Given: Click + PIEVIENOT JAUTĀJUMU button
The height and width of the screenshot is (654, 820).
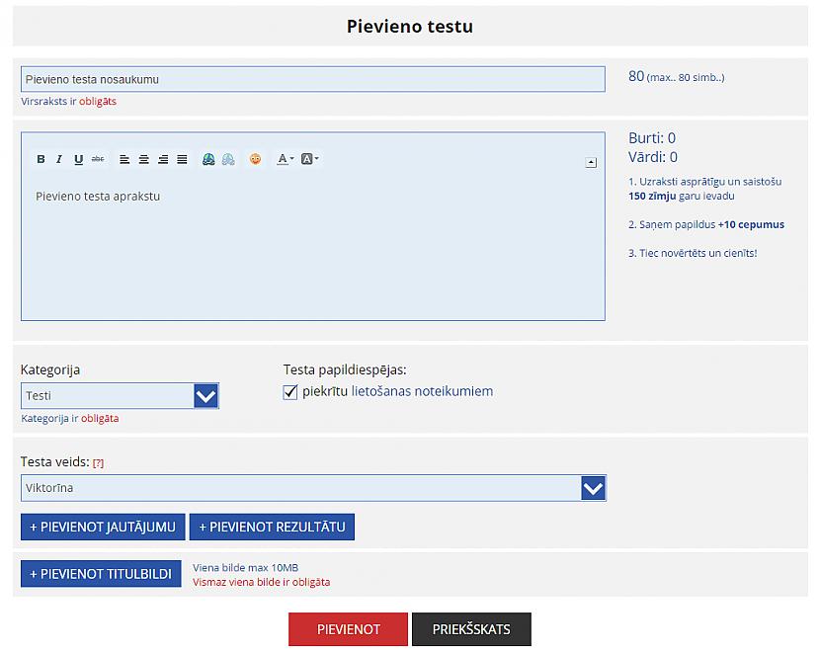Looking at the screenshot, I should point(103,527).
